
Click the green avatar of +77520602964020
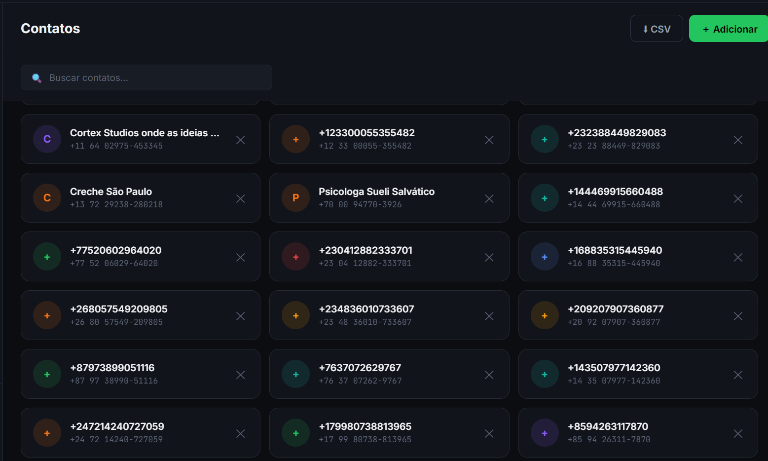(47, 256)
